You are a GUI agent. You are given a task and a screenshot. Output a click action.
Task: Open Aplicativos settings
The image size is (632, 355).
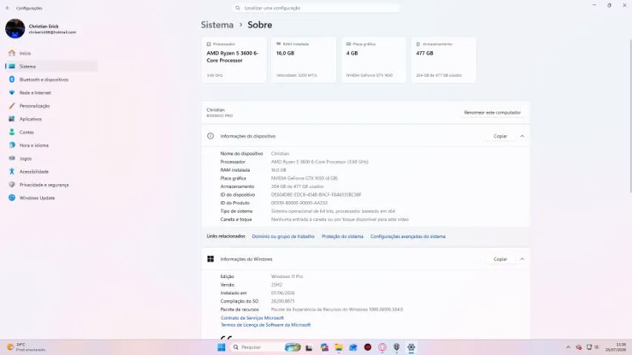pos(52,119)
